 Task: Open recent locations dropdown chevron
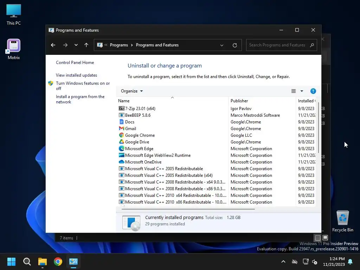tap(76, 45)
